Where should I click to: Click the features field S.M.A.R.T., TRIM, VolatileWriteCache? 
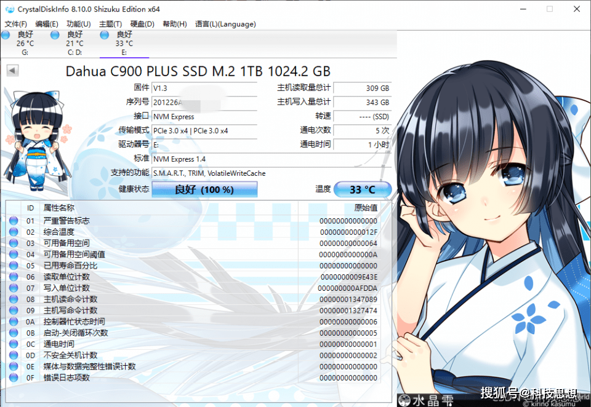point(271,173)
